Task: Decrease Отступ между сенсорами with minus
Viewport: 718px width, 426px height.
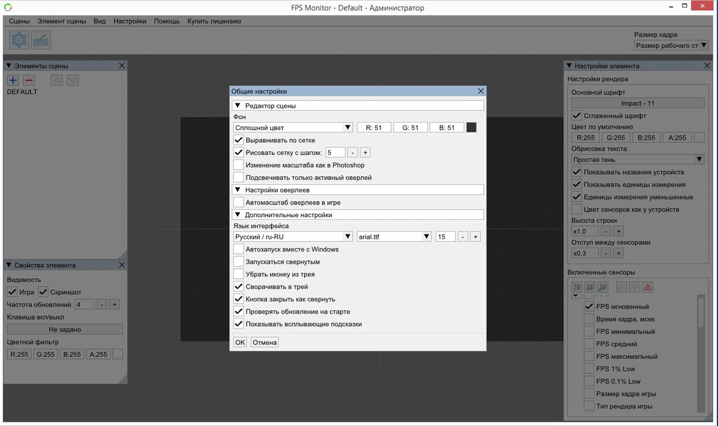Action: point(606,254)
